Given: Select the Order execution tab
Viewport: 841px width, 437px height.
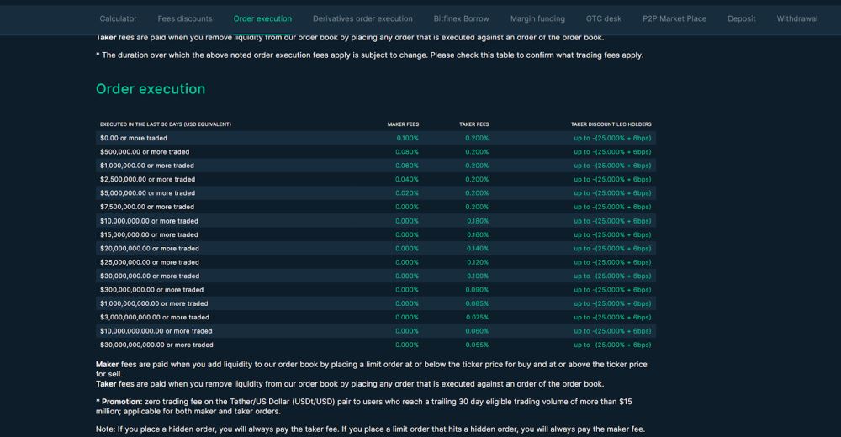Looking at the screenshot, I should [x=262, y=18].
